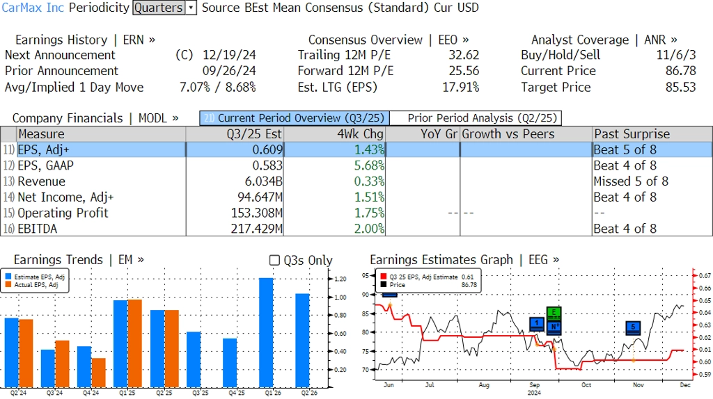Click the blue N+ news marker icon
Screen dimensions: 713x399
pyautogui.click(x=554, y=327)
